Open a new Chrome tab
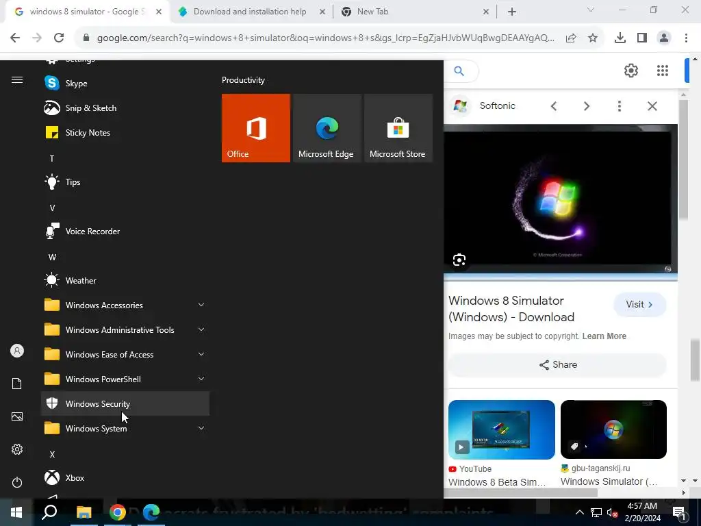Viewport: 701px width, 526px height. (x=512, y=12)
